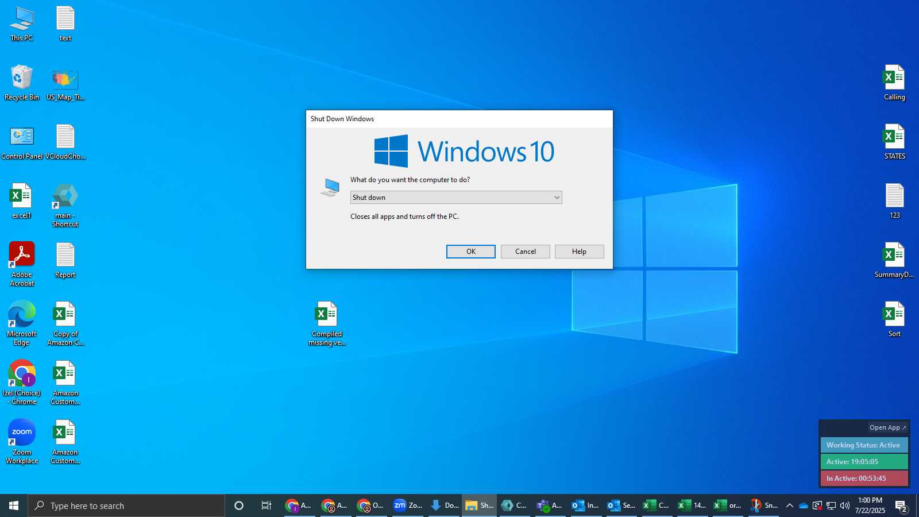The height and width of the screenshot is (517, 919).
Task: Select the STATES Excel file icon
Action: [894, 142]
